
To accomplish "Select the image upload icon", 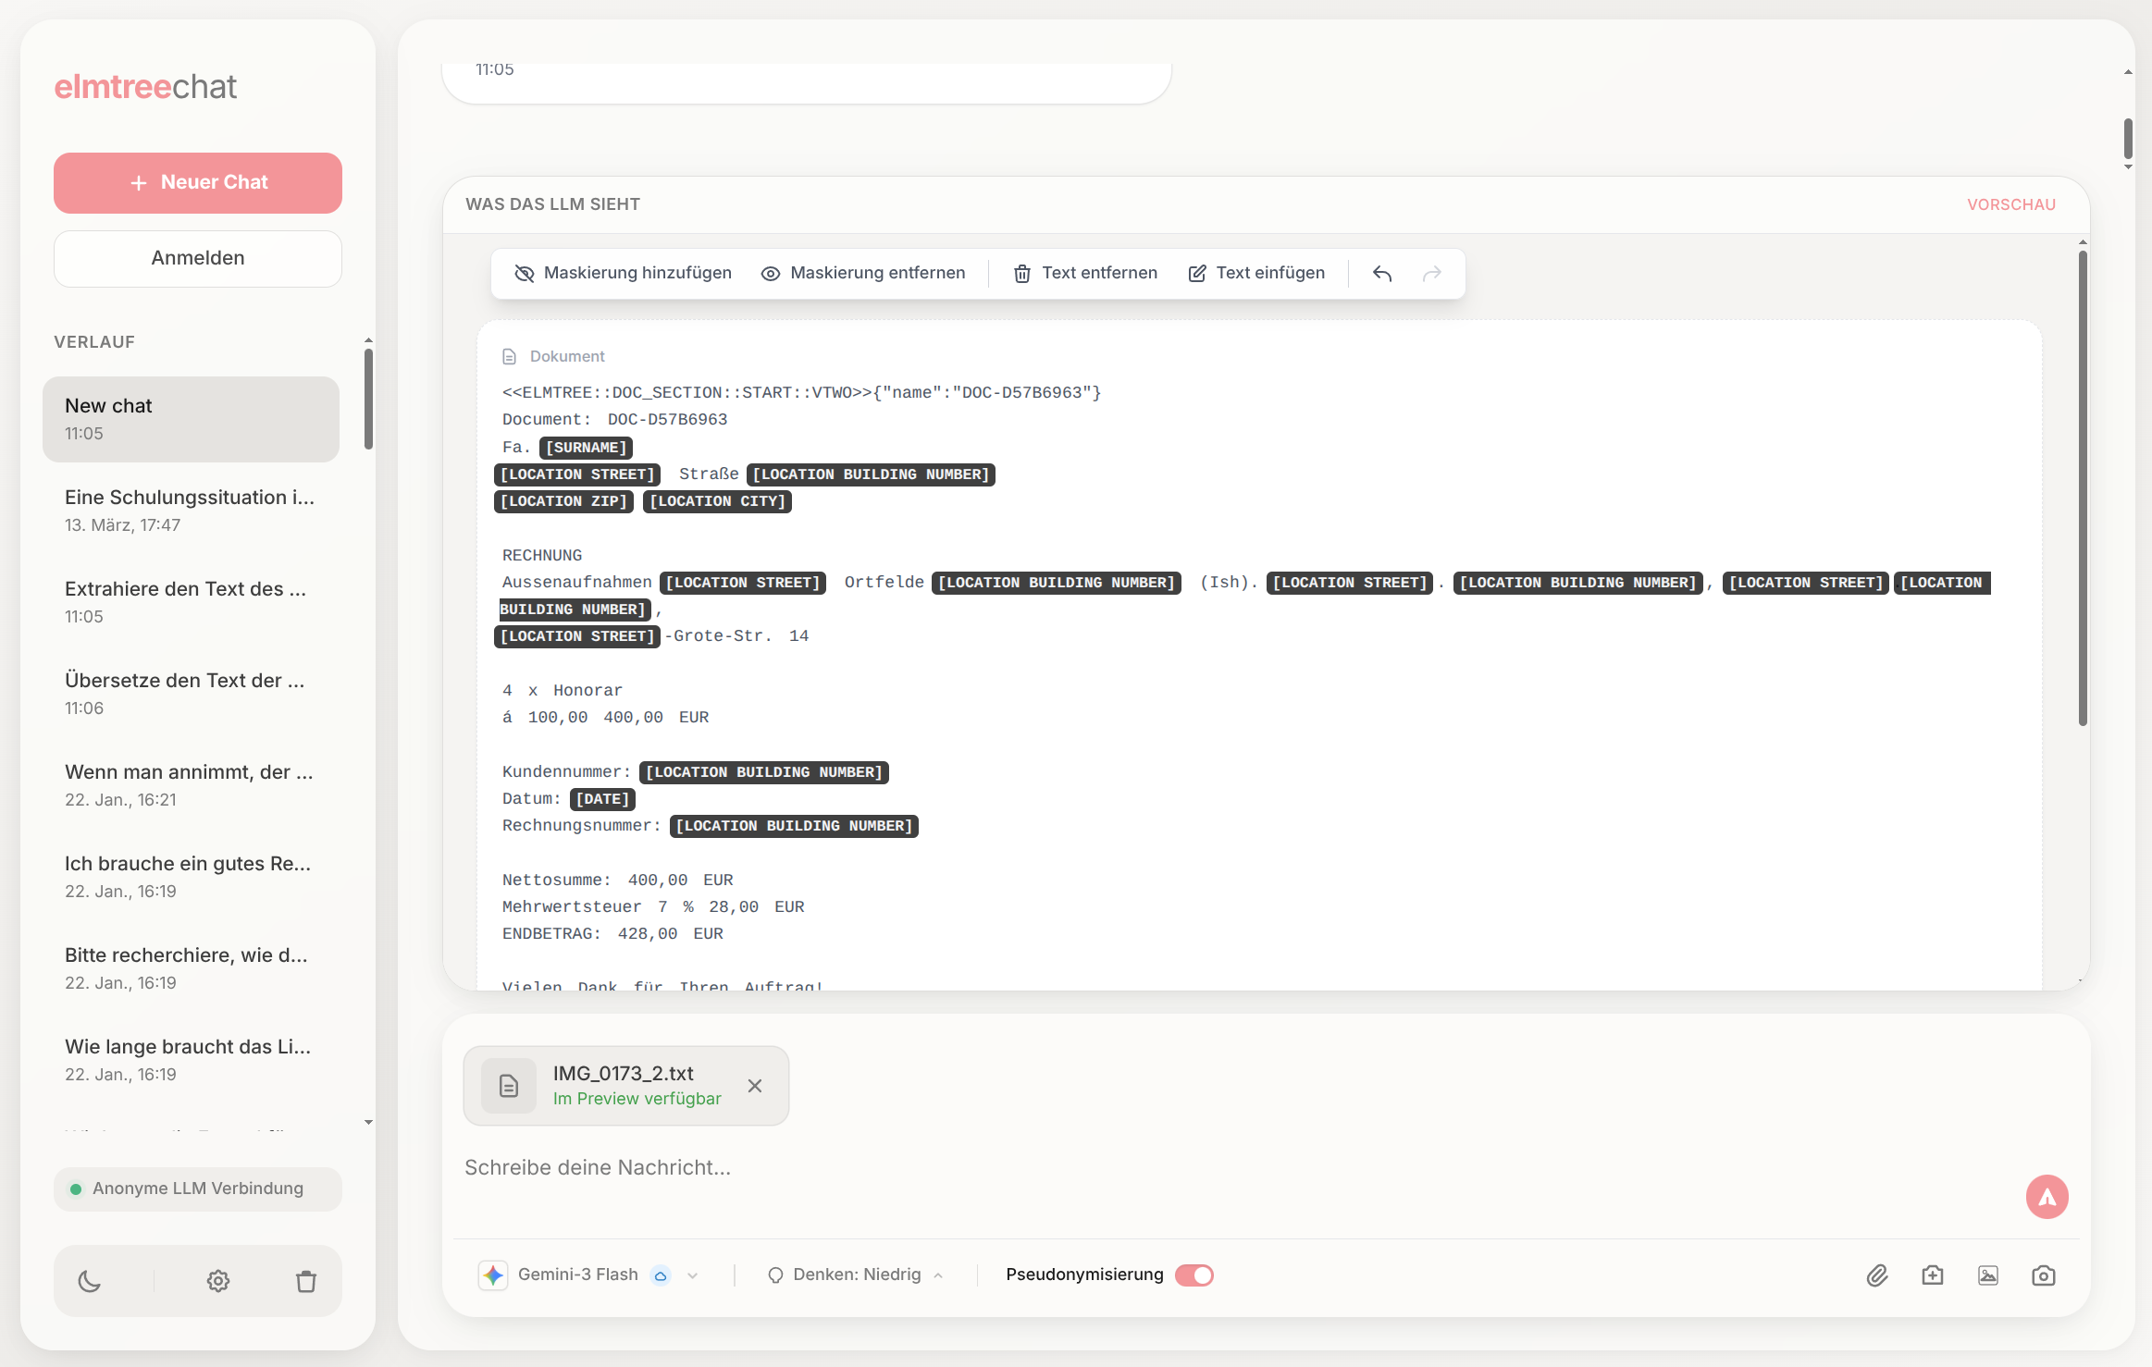I will click(x=1988, y=1275).
